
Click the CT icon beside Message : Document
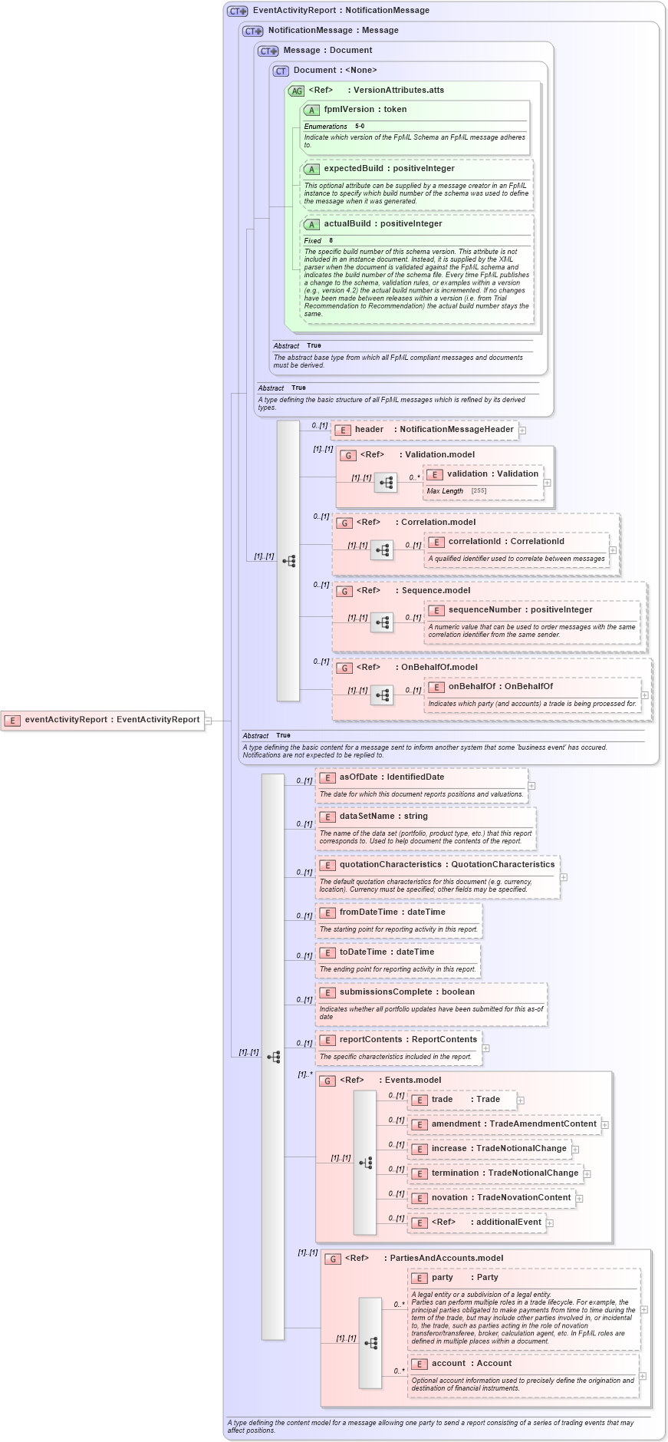pos(268,51)
